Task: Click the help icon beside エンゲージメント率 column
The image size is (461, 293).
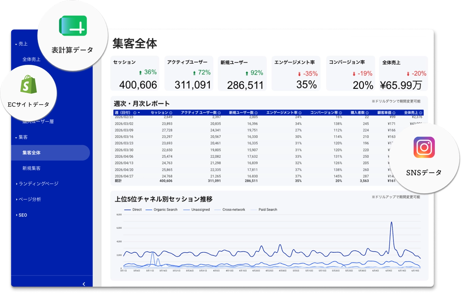Action: tap(300, 113)
